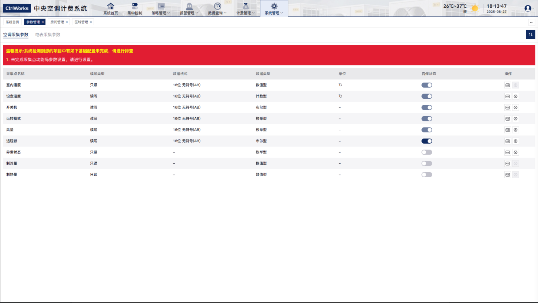Switch to the 房间管理 page tab

point(57,22)
